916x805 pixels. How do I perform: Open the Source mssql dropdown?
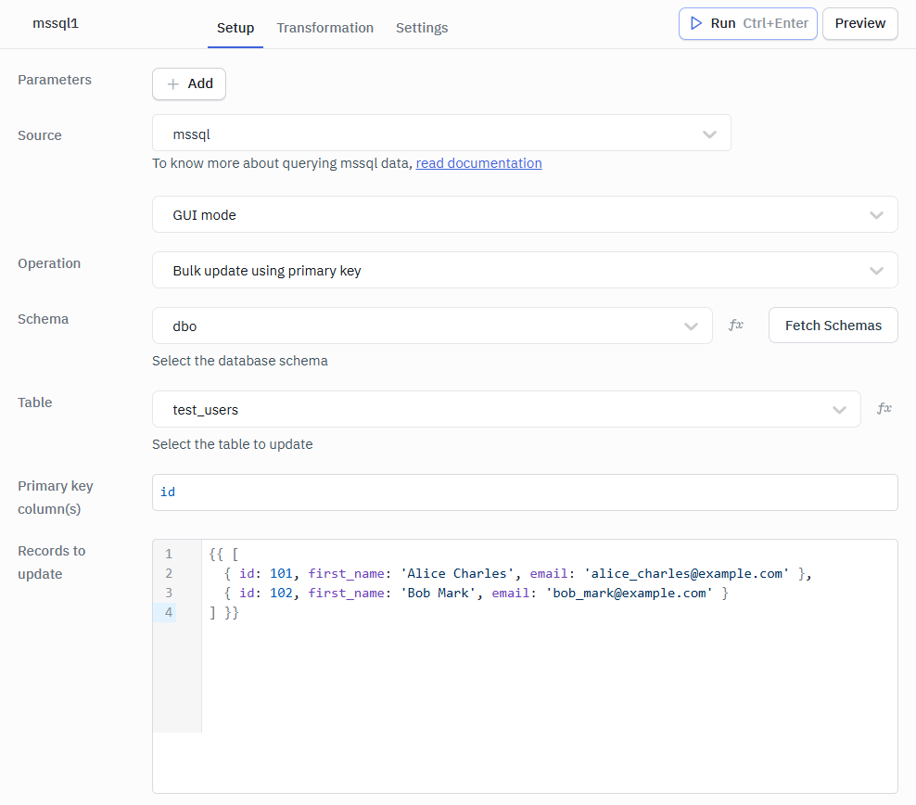441,134
